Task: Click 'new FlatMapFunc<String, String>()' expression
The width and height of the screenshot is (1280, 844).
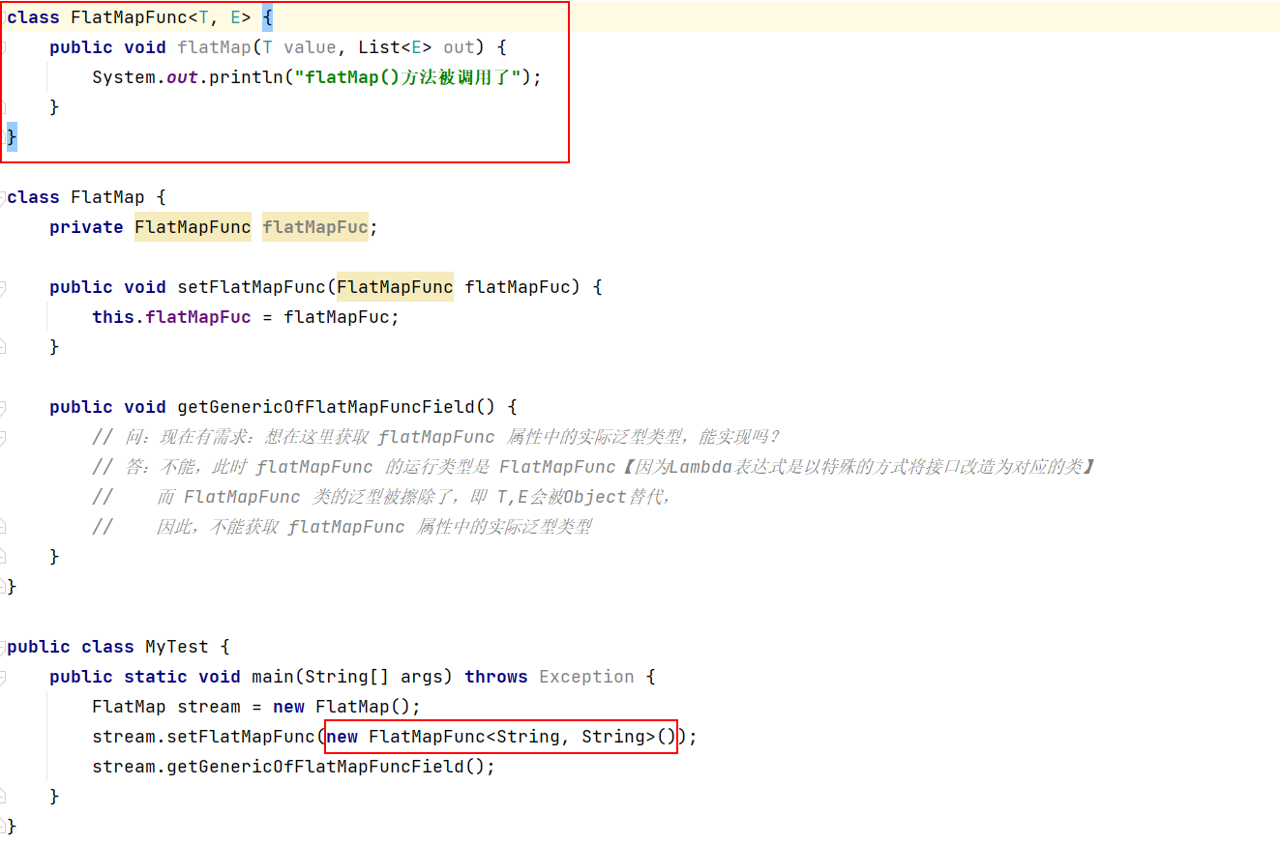Action: (501, 737)
